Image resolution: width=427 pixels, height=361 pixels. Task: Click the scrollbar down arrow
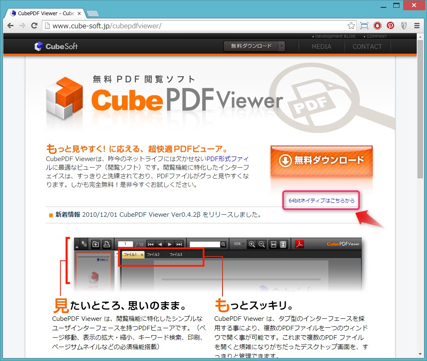coord(420,354)
